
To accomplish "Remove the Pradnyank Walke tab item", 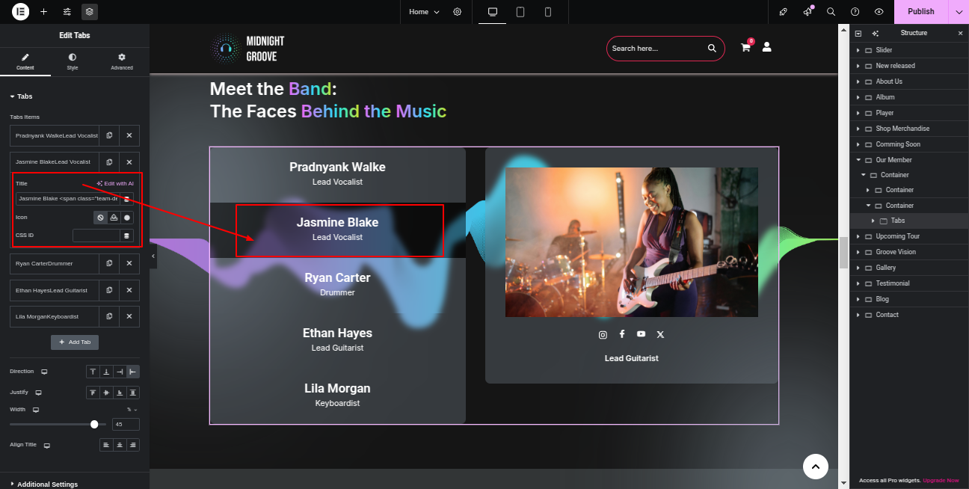I will coord(129,135).
